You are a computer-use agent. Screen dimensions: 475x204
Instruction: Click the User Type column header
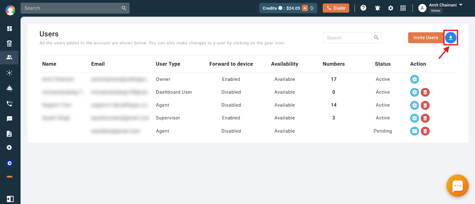[168, 64]
